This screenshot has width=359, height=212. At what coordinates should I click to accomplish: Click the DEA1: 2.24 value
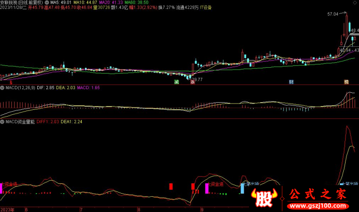(x=71, y=122)
